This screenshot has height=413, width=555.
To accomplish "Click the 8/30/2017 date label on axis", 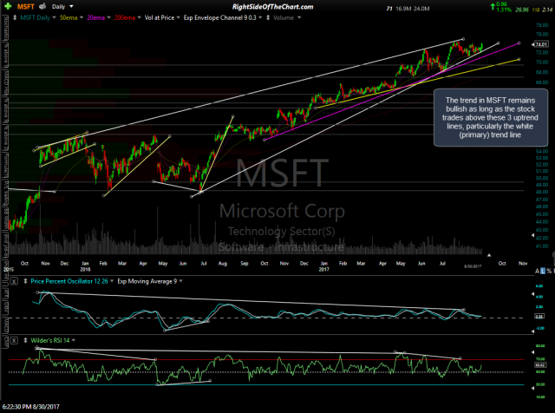I will (473, 266).
